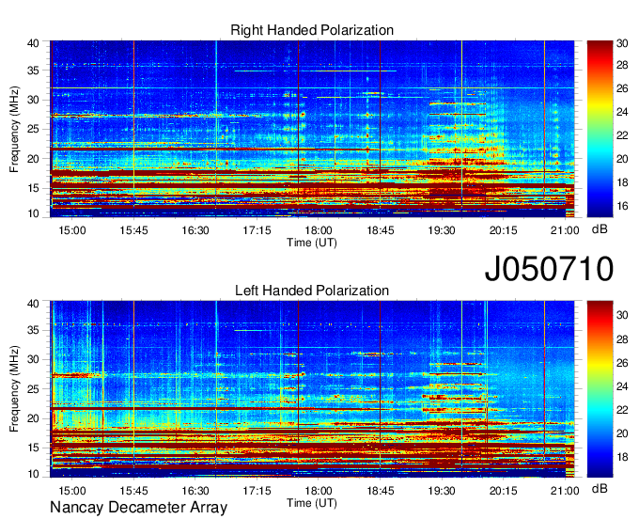This screenshot has height=519, width=639.
Task: Click the "Right Handed Polarization" plot title
Action: (312, 30)
